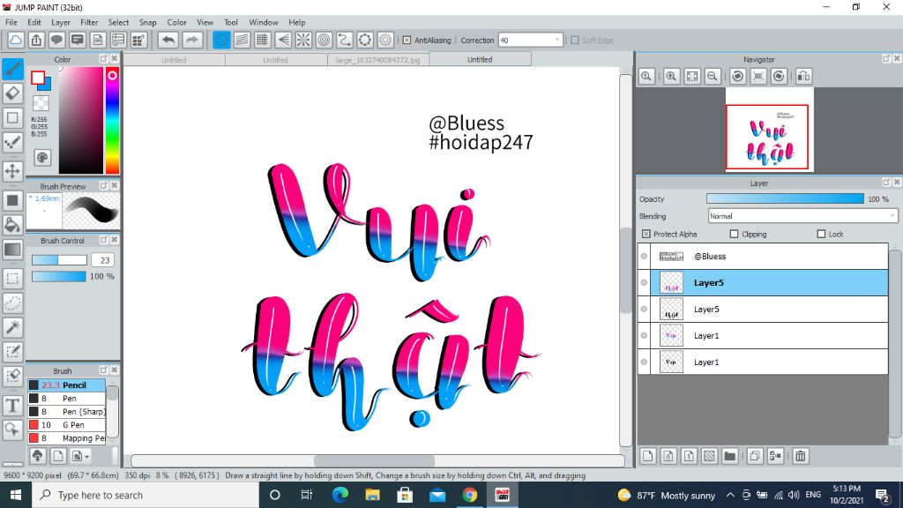The height and width of the screenshot is (508, 903).
Task: Close the Color panel
Action: [x=114, y=59]
